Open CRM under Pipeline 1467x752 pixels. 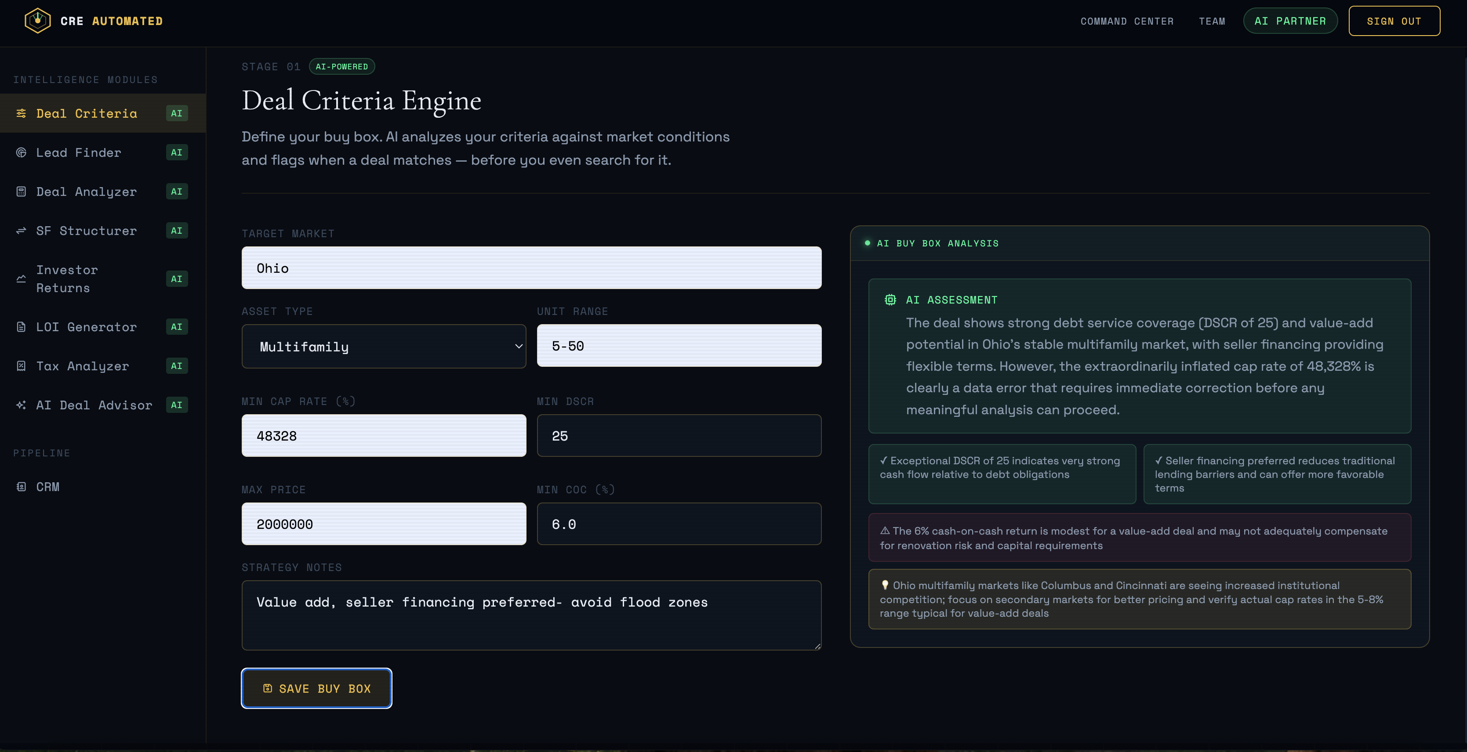point(102,487)
